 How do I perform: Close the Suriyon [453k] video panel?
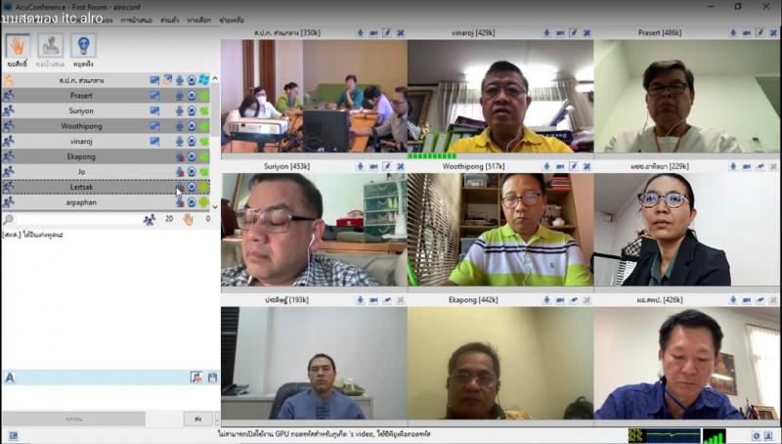coord(401,166)
